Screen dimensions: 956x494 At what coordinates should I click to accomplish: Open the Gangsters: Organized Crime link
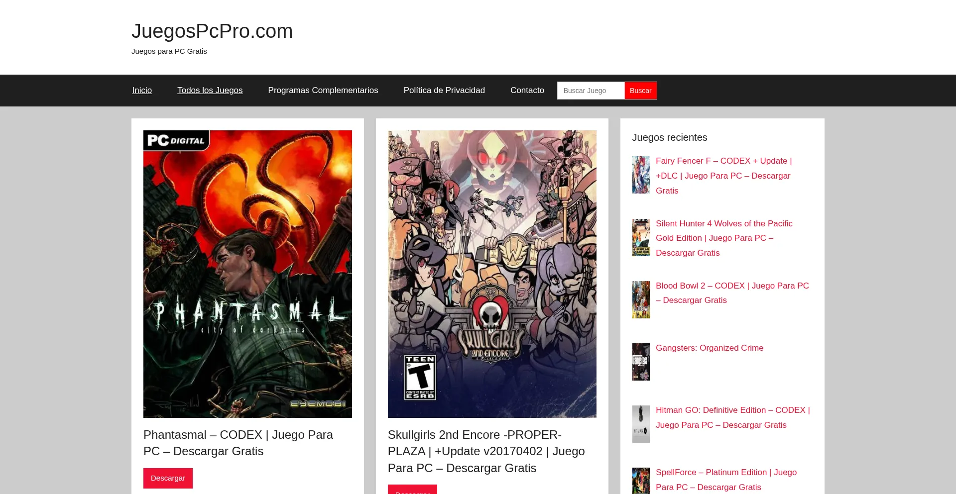coord(710,348)
